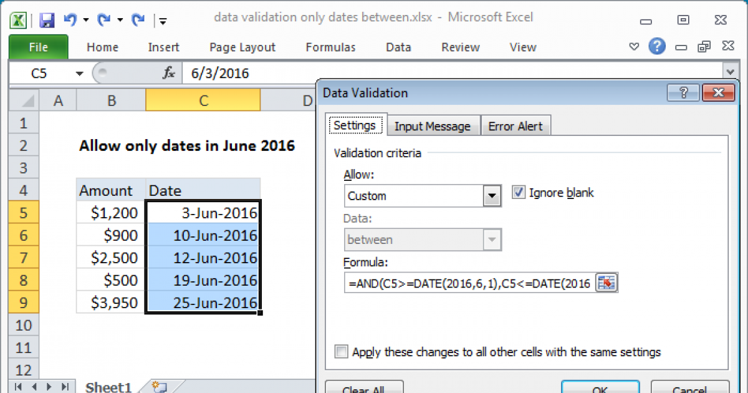
Task: Click the last-sheet navigation arrow
Action: click(66, 387)
